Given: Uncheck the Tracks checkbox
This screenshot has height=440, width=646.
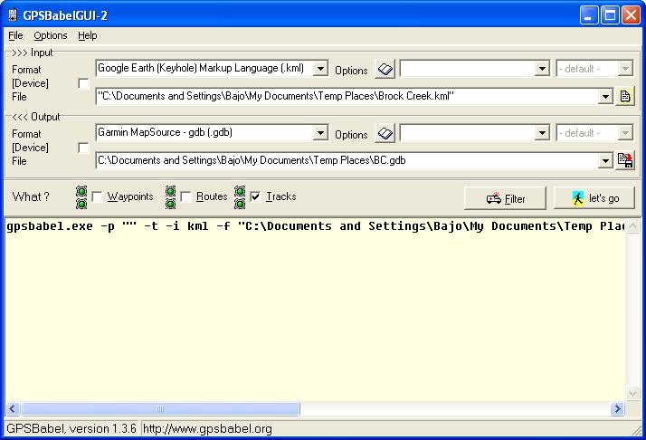Looking at the screenshot, I should (255, 196).
